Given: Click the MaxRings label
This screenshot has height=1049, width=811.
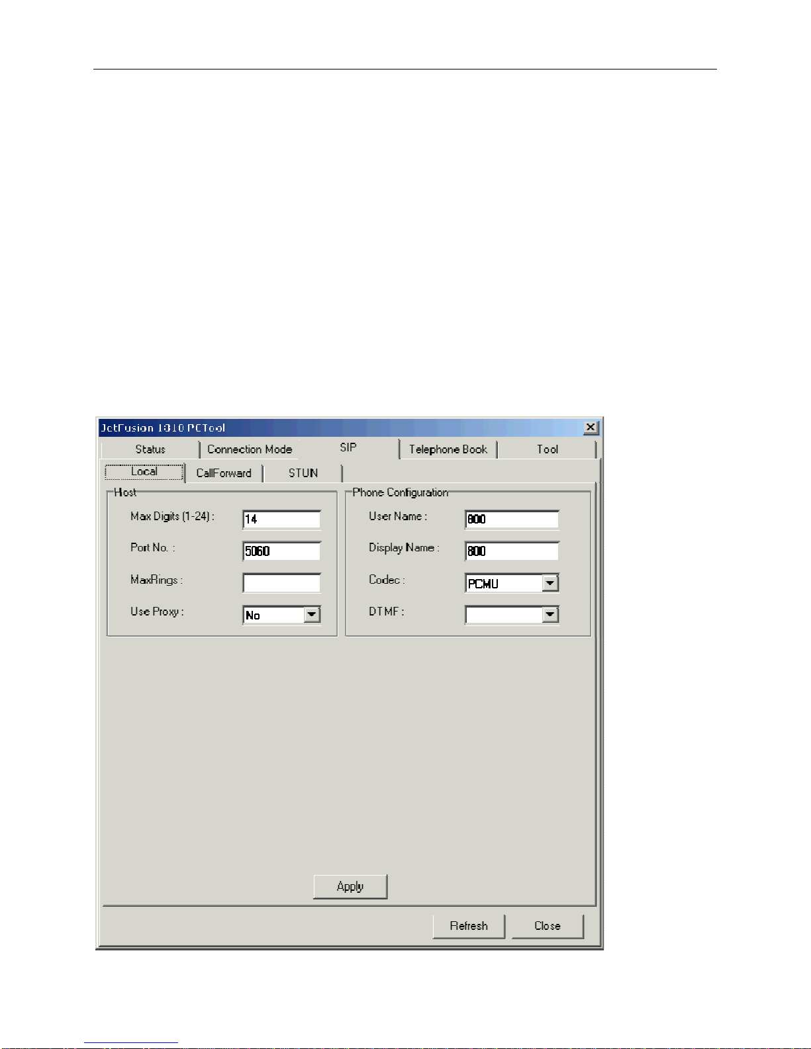Looking at the screenshot, I should coord(156,580).
